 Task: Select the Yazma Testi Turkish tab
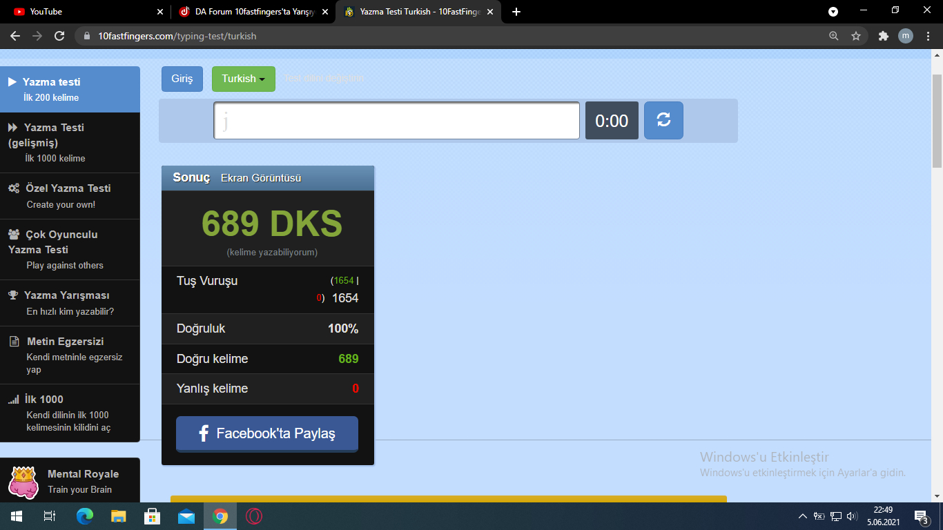pyautogui.click(x=418, y=12)
